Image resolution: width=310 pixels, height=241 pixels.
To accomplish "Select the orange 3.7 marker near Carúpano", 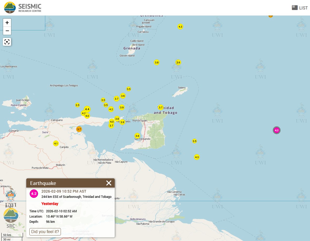I will click(x=79, y=129).
